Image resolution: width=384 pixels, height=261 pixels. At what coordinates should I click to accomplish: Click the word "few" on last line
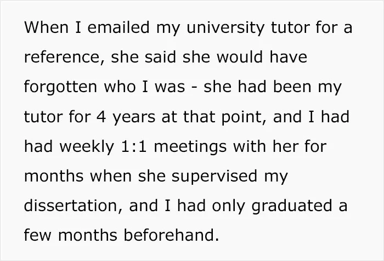38,235
